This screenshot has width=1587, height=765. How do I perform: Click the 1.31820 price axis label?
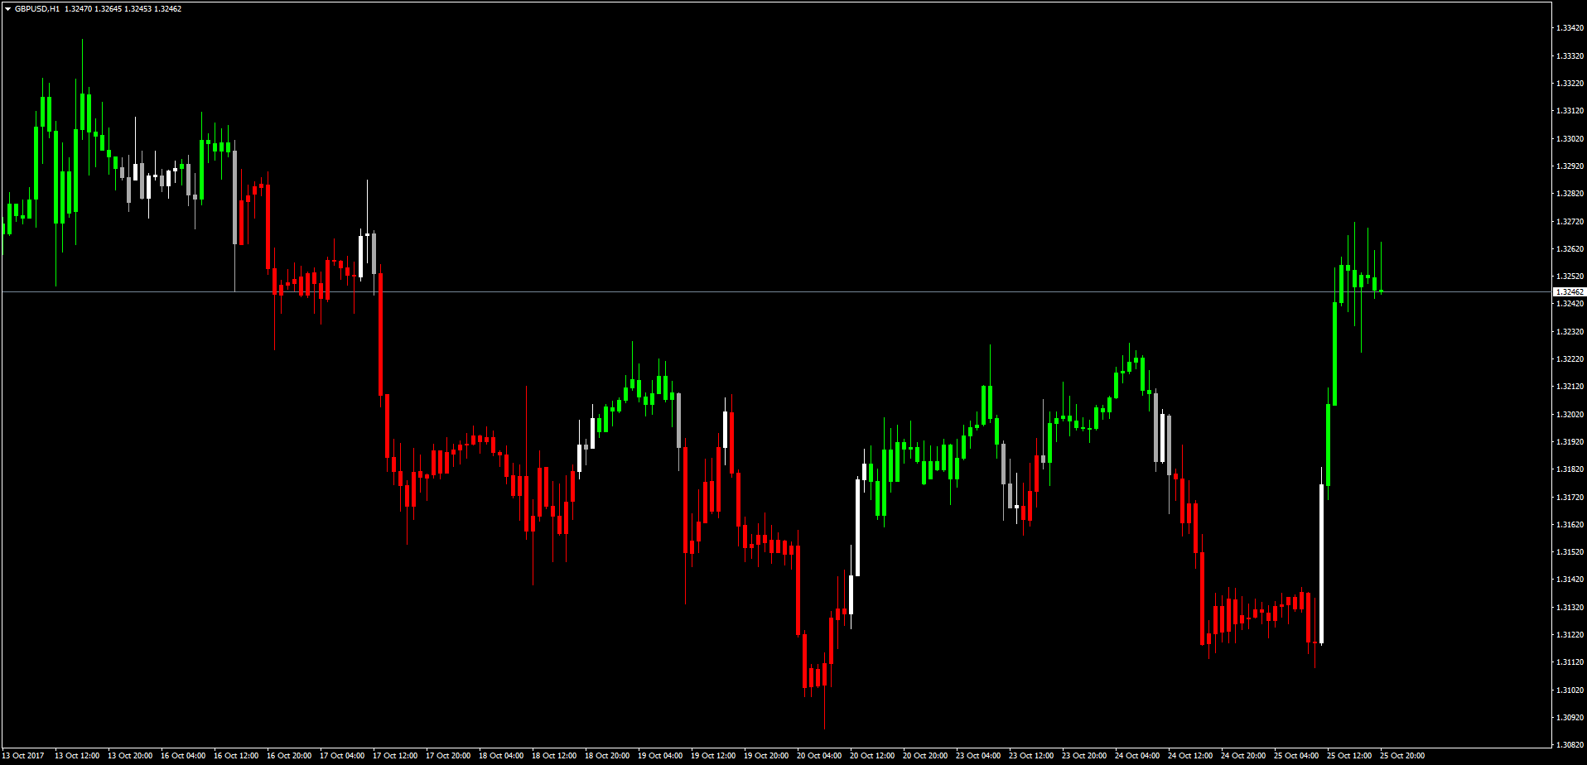click(1570, 469)
